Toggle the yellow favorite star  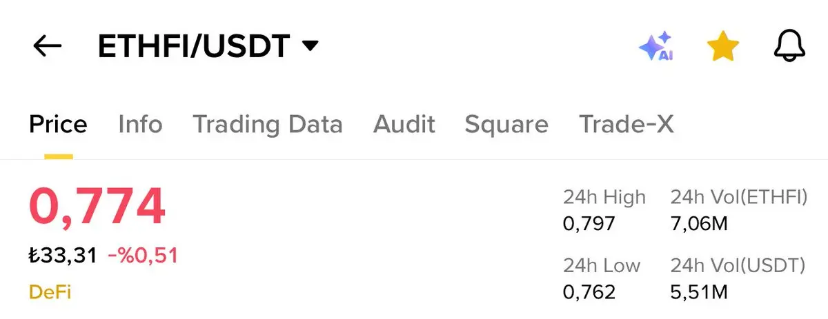[x=722, y=47]
